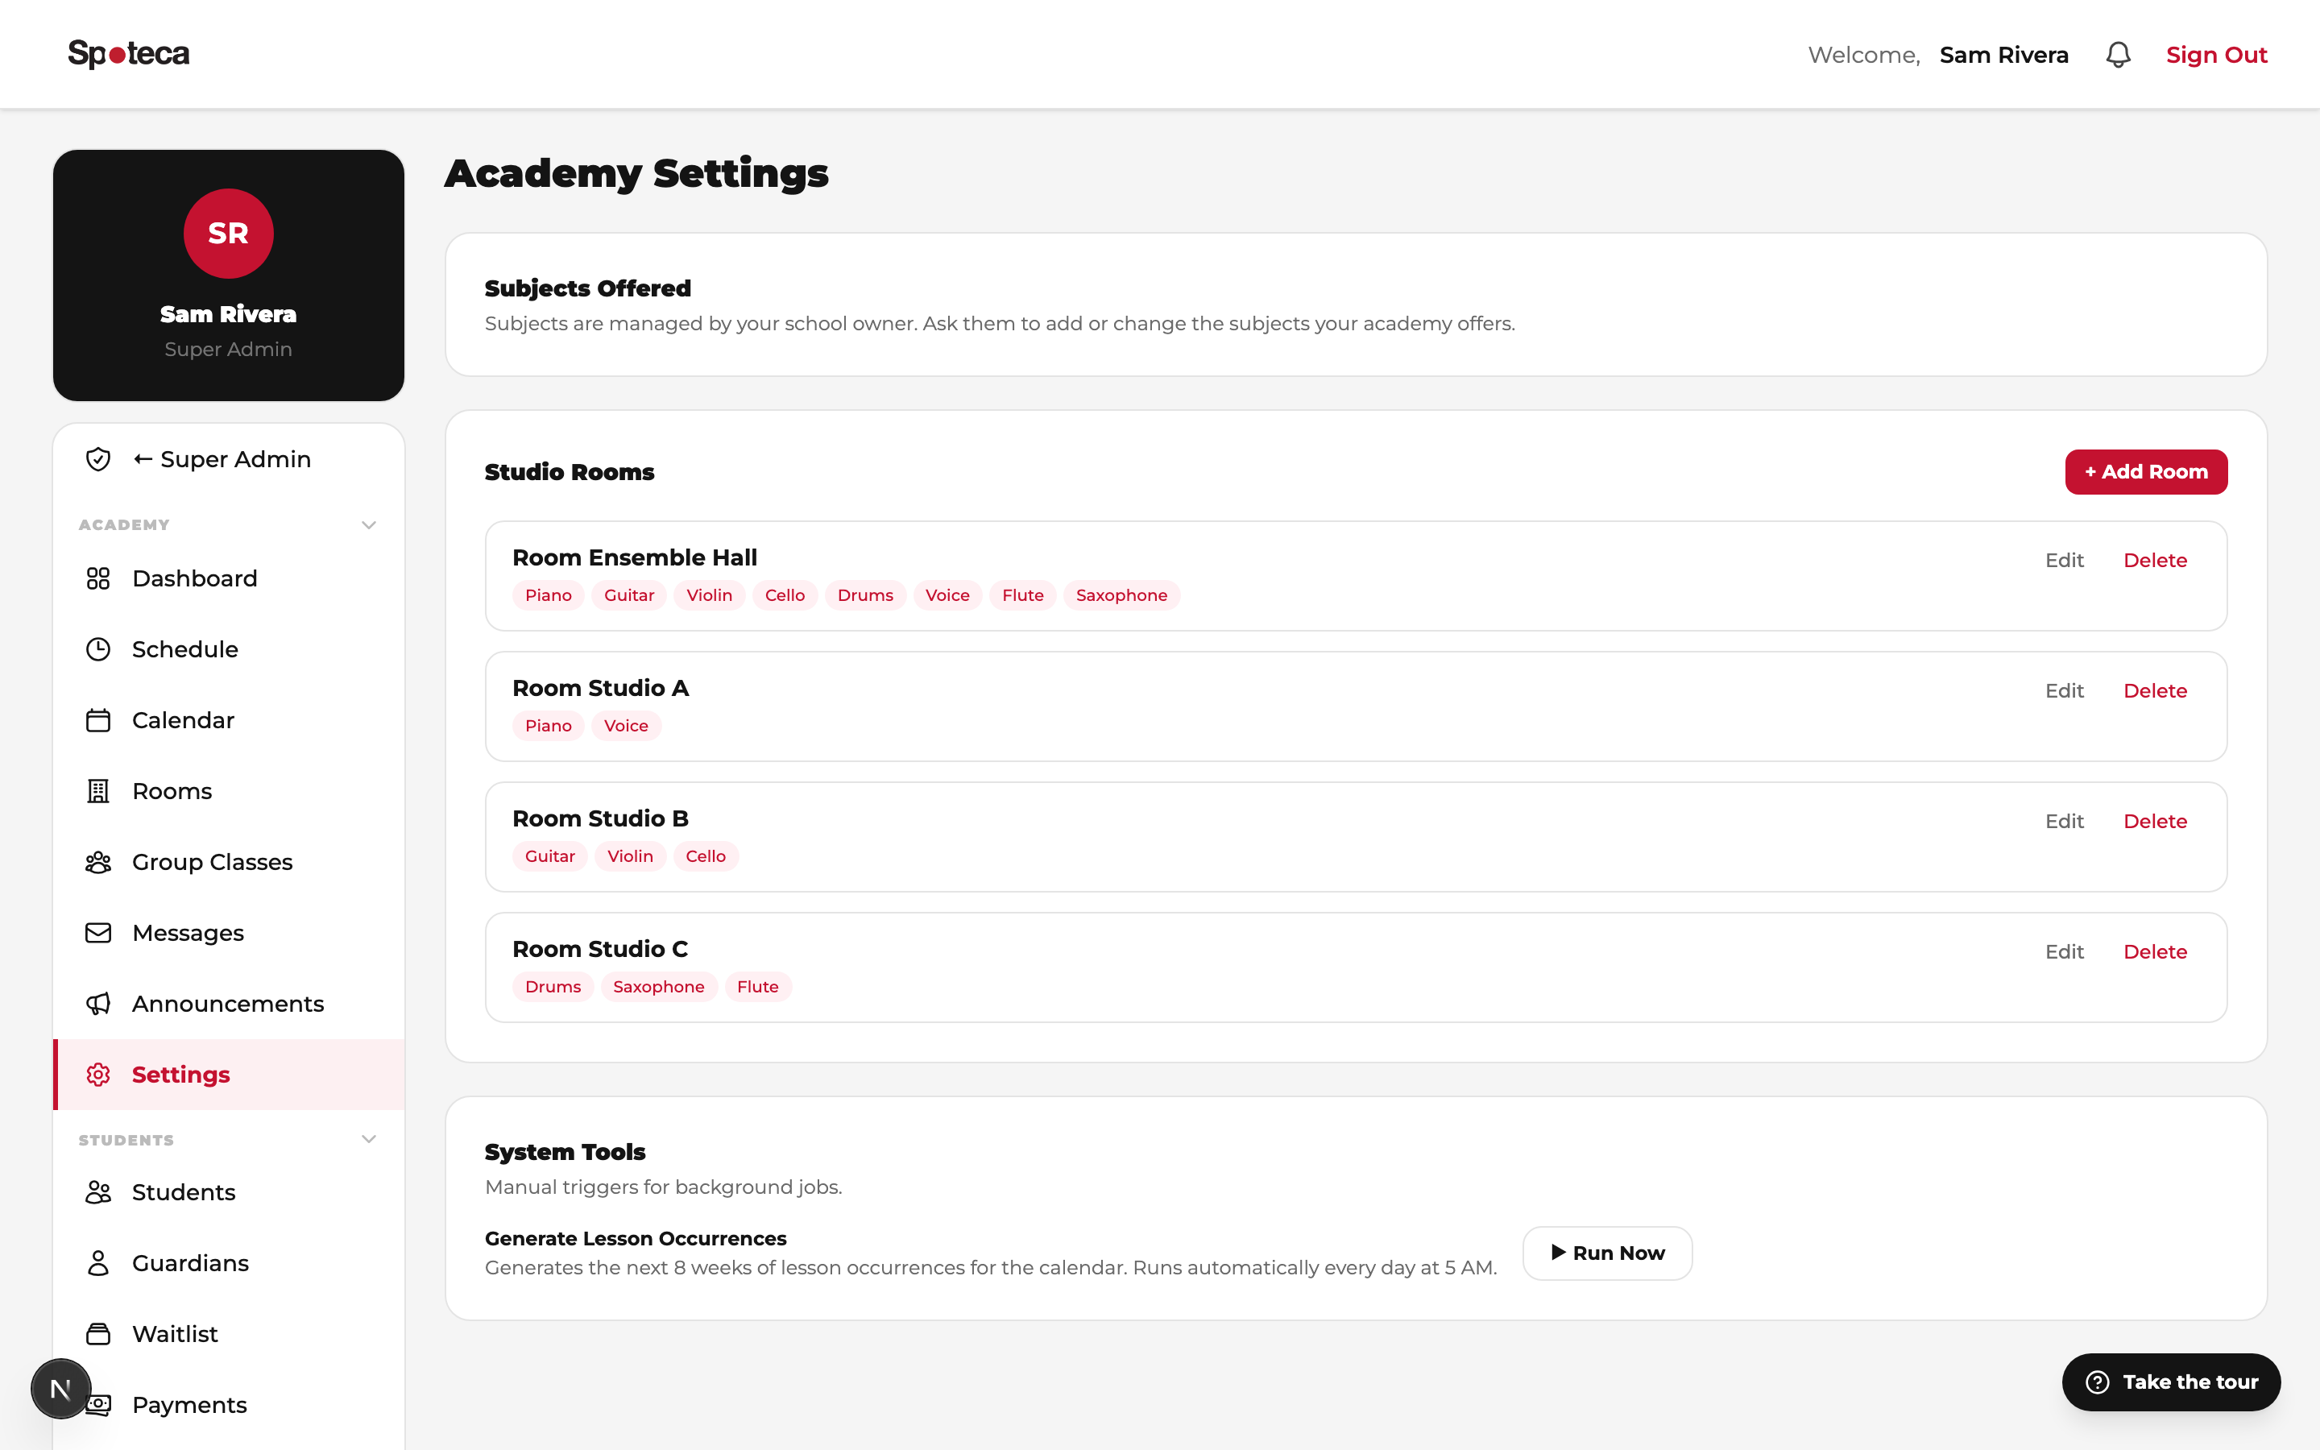Image resolution: width=2320 pixels, height=1450 pixels.
Task: Edit Room Studio B
Action: [x=2064, y=821]
